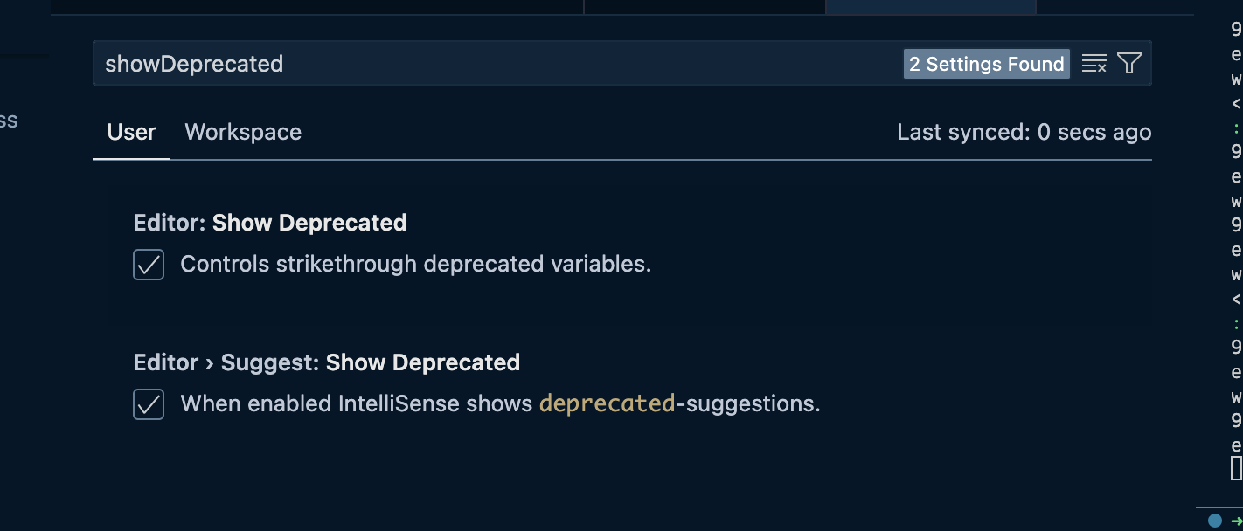Uncheck 'Controls strikethrough deprecated variables'

point(149,265)
